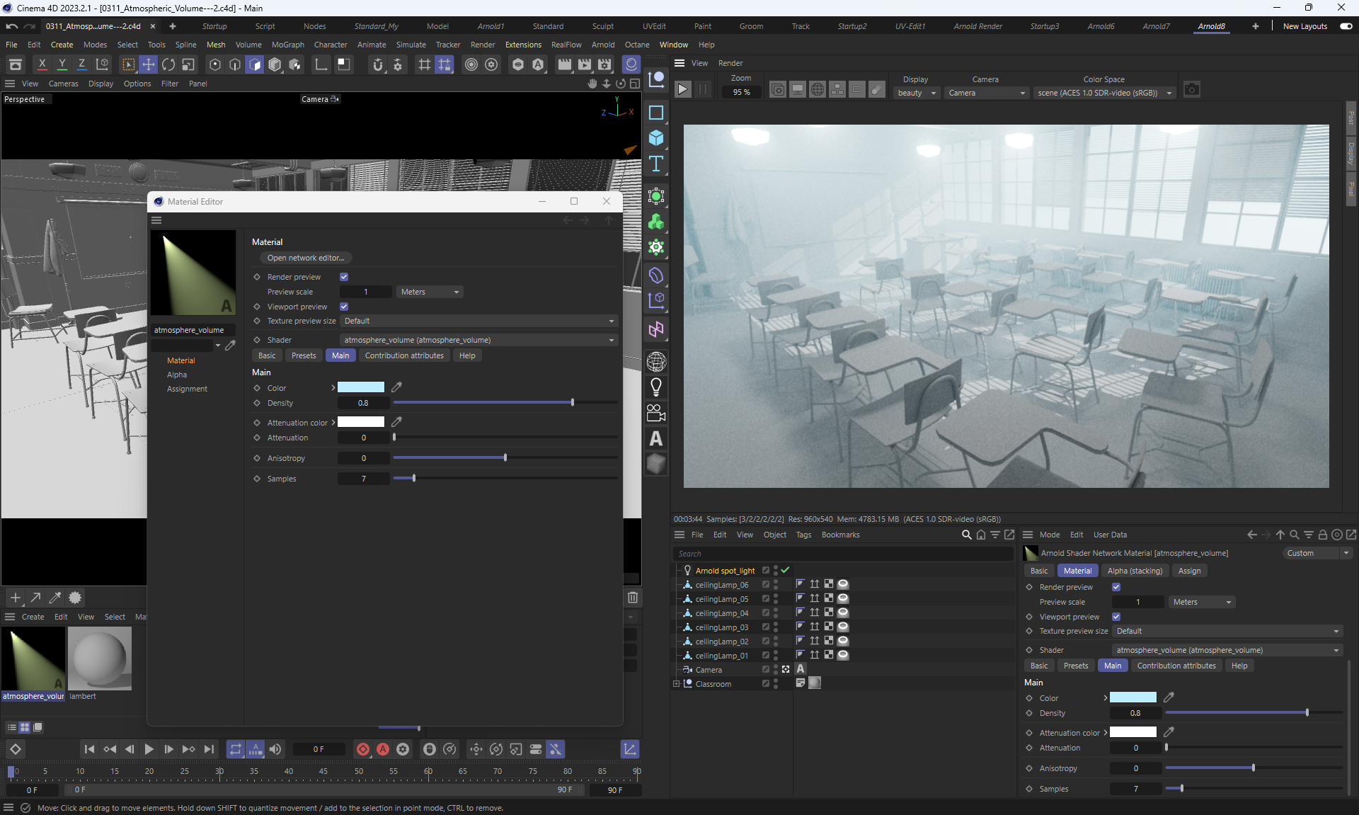Click the Camera object icon in palette

656,413
